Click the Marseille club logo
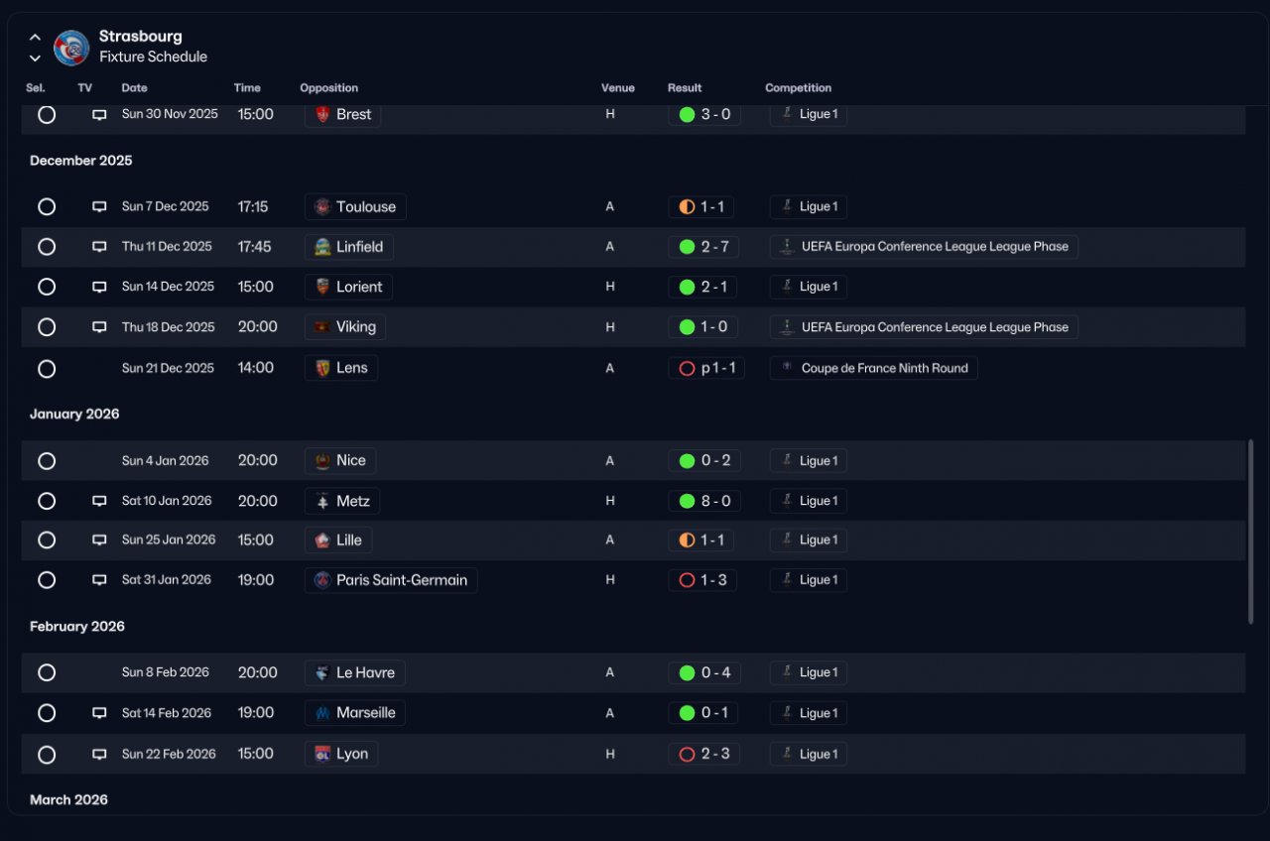This screenshot has width=1270, height=841. pos(322,713)
